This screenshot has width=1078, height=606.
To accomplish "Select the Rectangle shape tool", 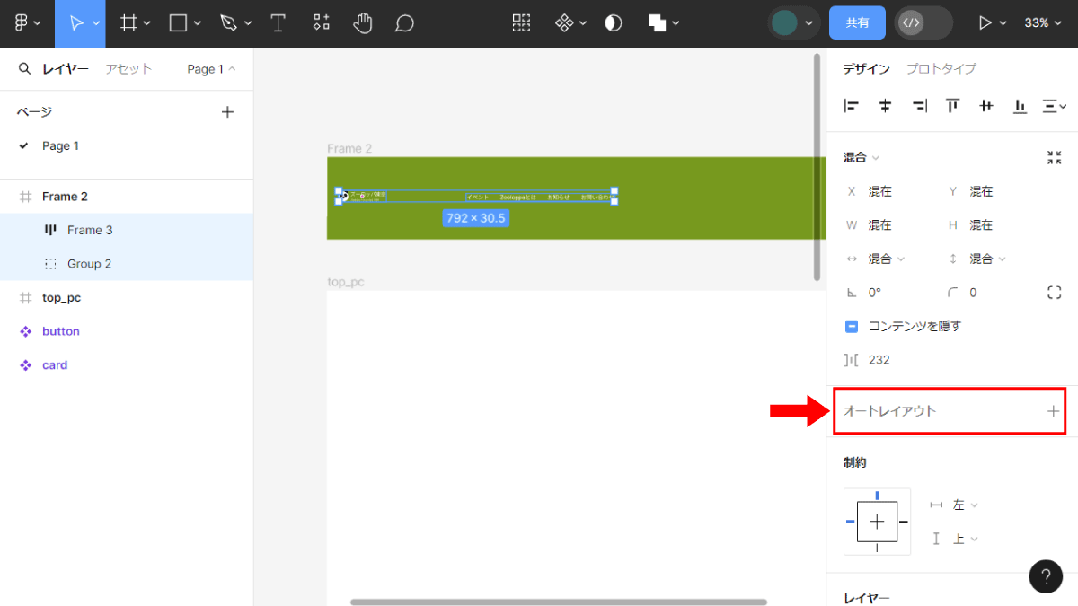I will (x=179, y=23).
